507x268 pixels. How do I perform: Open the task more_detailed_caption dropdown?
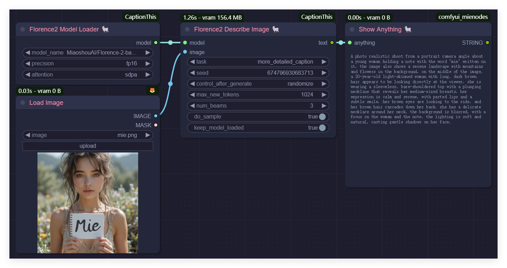point(258,62)
